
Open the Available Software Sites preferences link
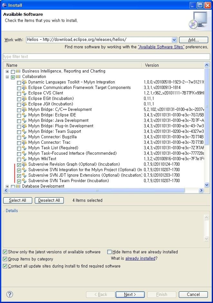point(161,47)
